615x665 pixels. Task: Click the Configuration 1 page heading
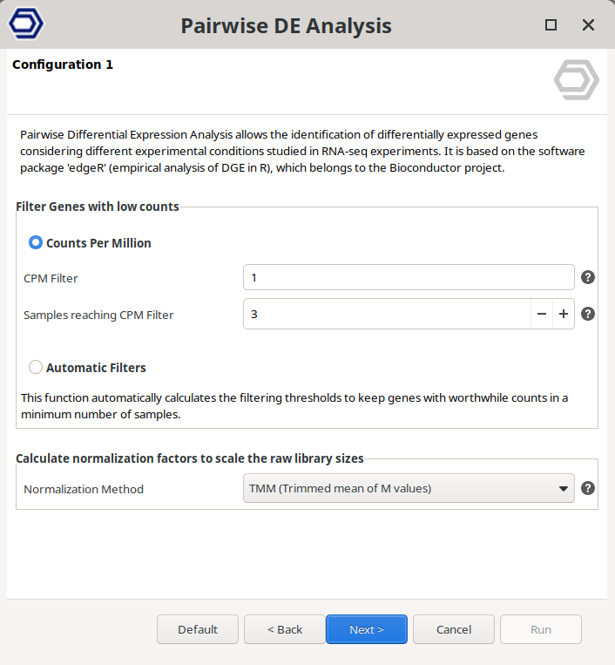63,64
